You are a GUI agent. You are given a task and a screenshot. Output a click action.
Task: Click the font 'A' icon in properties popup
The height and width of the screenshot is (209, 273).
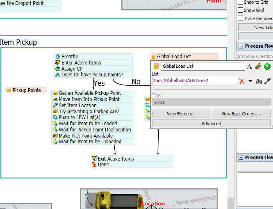(x=249, y=67)
